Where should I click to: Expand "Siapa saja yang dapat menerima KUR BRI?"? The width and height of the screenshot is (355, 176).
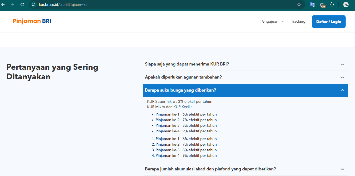click(187, 64)
